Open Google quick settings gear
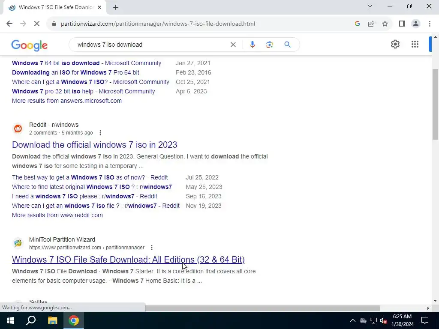 pos(395,44)
